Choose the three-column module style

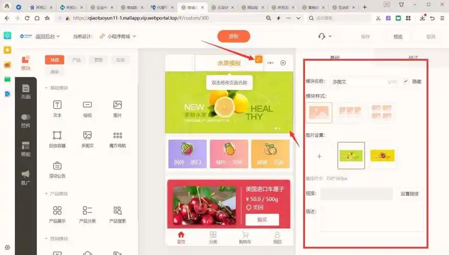tap(350, 113)
